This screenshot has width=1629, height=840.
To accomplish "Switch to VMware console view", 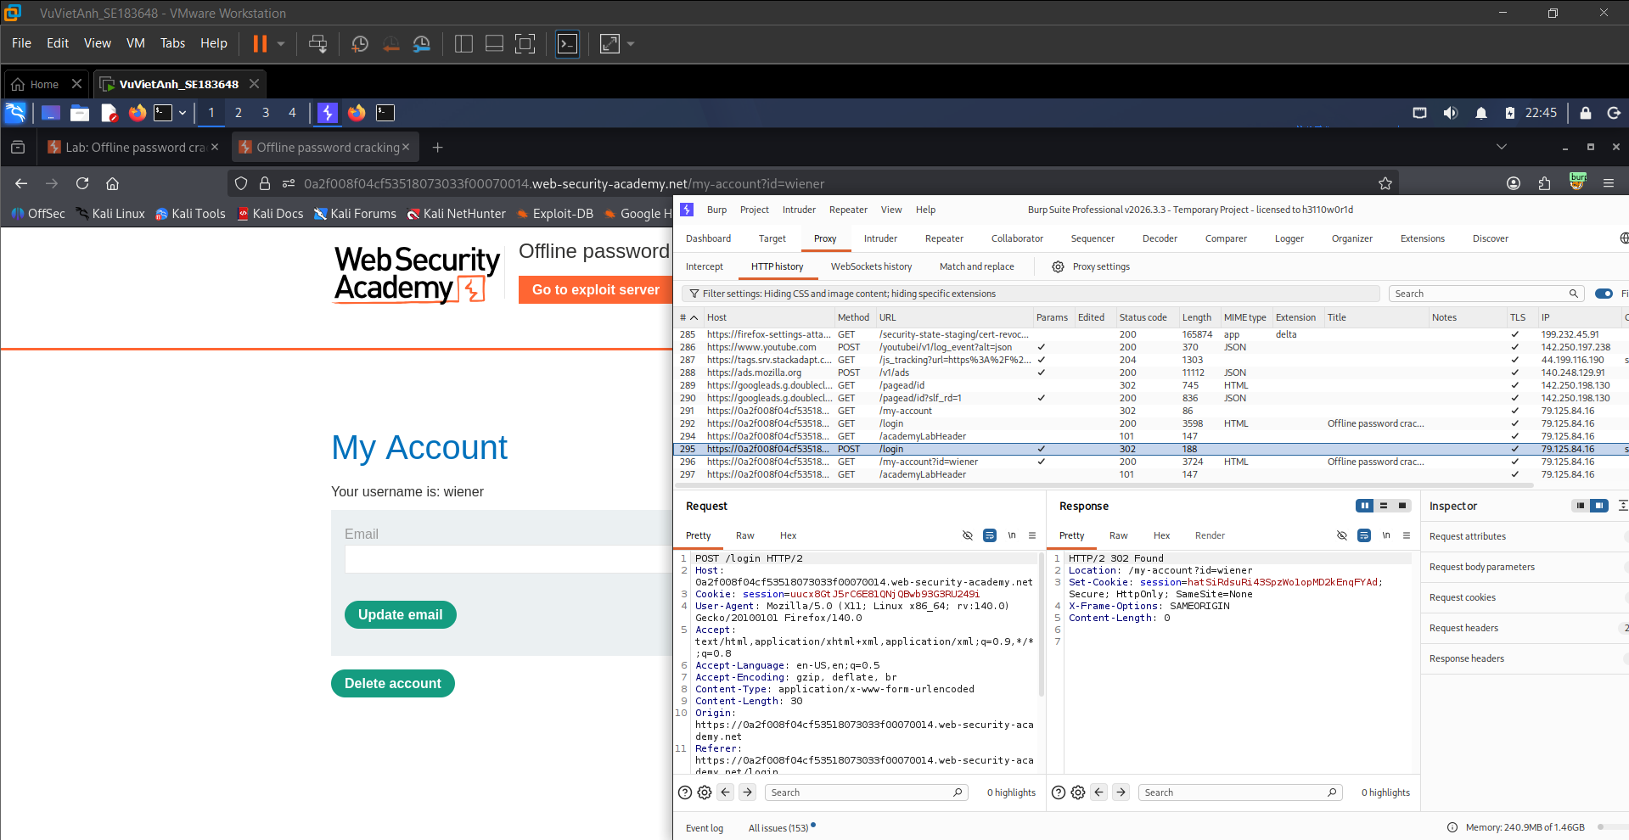I will [567, 43].
